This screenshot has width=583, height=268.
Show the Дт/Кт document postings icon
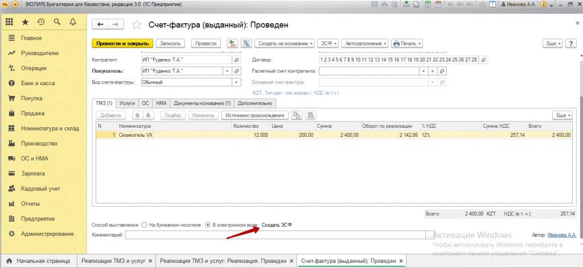coord(232,43)
